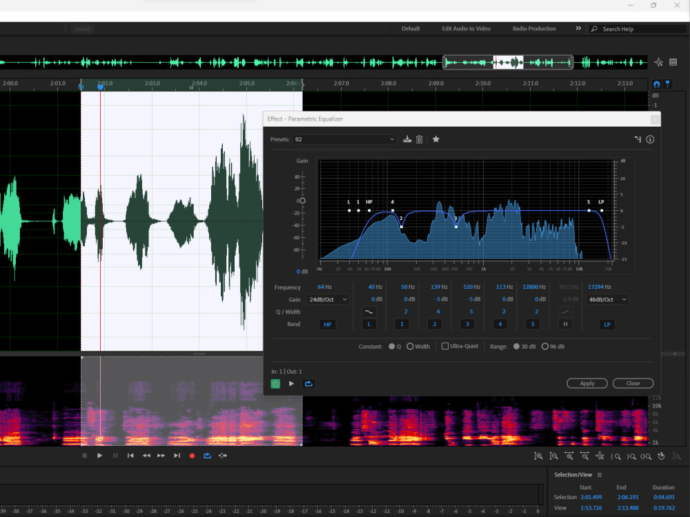Open the HP filter slope dropdown showing 24dB/Oct

327,298
